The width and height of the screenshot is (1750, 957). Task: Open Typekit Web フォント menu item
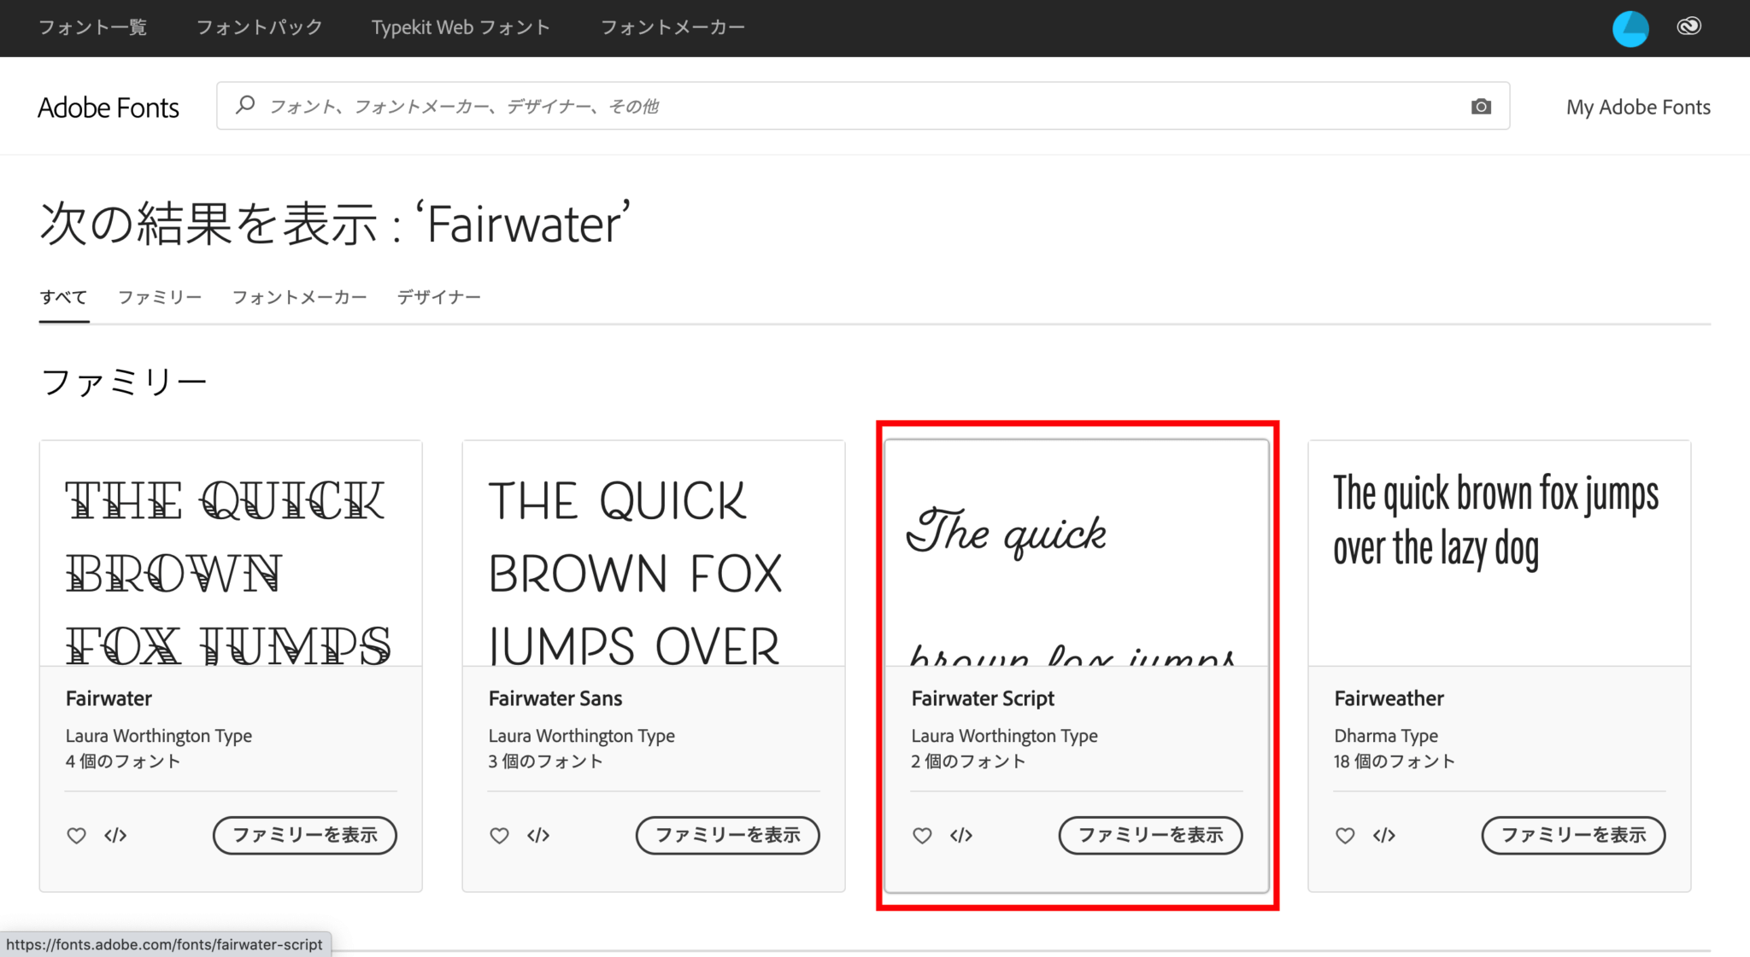click(x=461, y=27)
